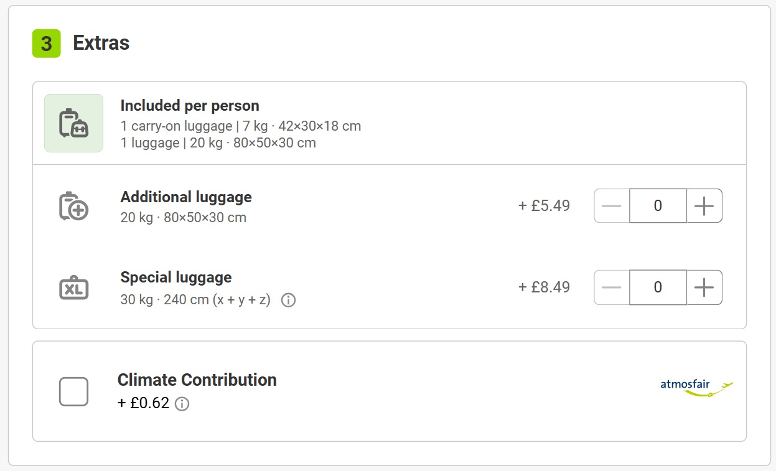Image resolution: width=776 pixels, height=471 pixels.
Task: Show climate contribution info icon
Action: click(x=182, y=404)
